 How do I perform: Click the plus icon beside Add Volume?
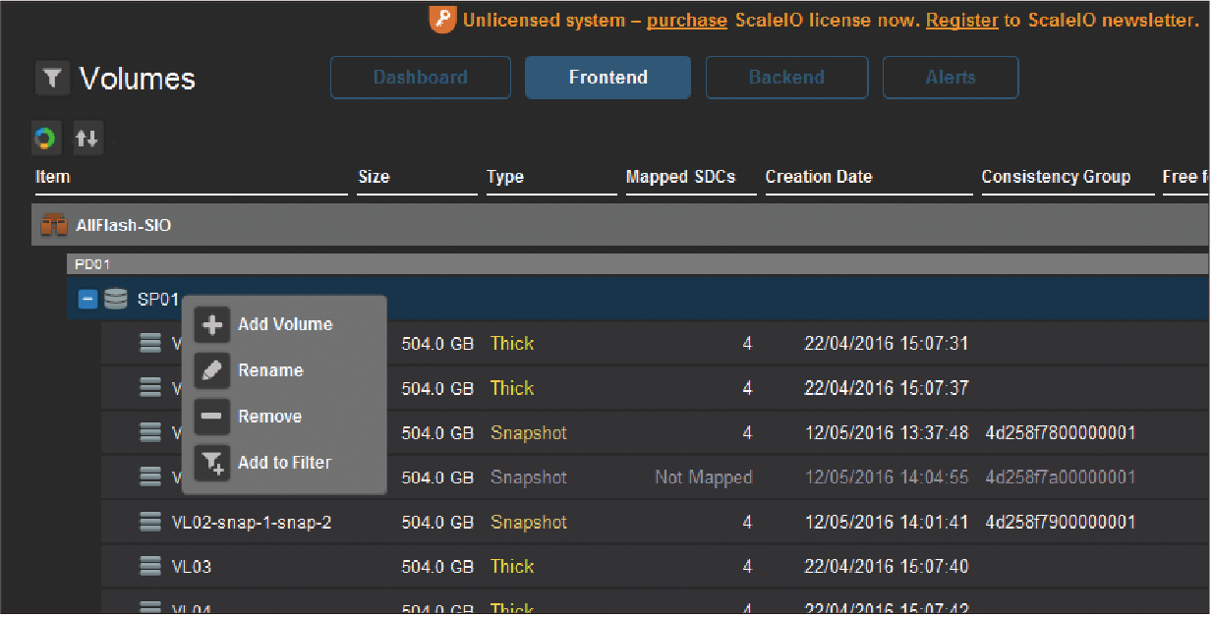tap(212, 325)
